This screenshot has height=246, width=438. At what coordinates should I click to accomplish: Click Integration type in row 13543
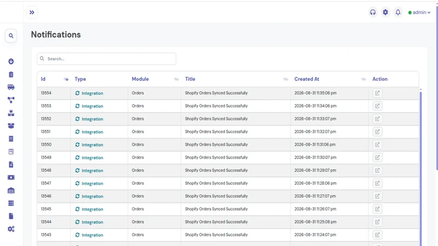pyautogui.click(x=89, y=235)
